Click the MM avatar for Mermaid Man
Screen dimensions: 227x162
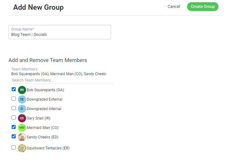(22, 128)
